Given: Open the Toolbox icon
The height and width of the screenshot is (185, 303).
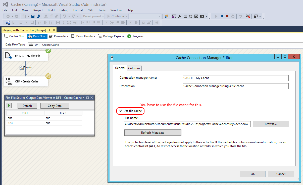Looking at the screenshot, I should (x=185, y=16).
